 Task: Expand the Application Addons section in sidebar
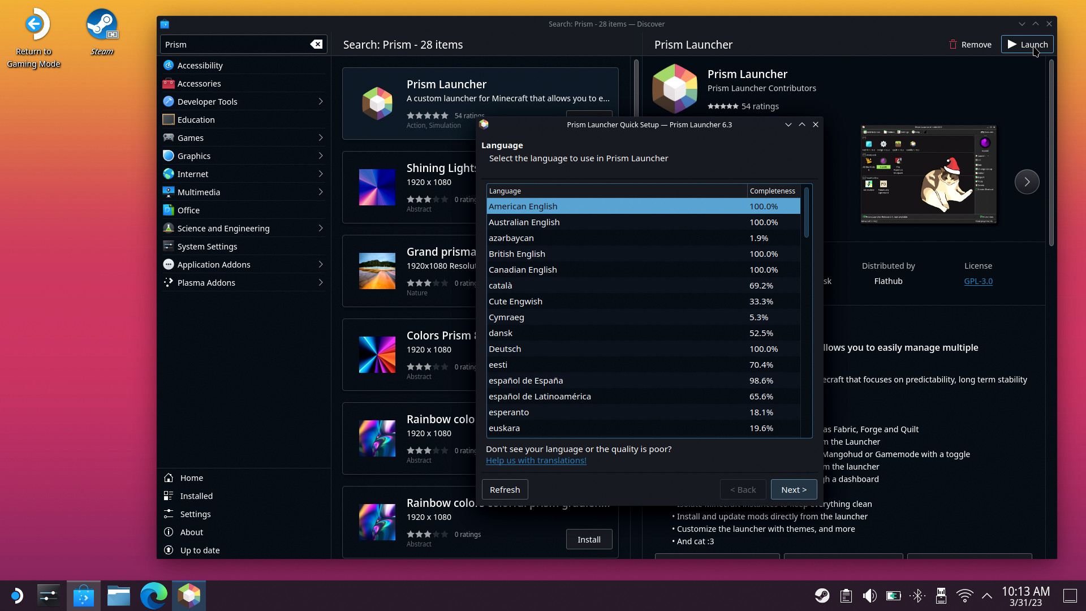click(319, 264)
